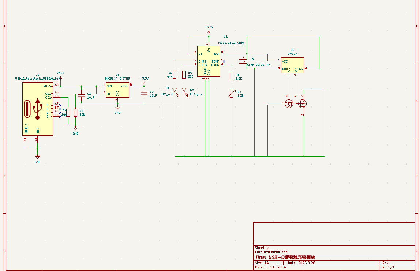Click capacitor C1 10uF

(x=81, y=95)
